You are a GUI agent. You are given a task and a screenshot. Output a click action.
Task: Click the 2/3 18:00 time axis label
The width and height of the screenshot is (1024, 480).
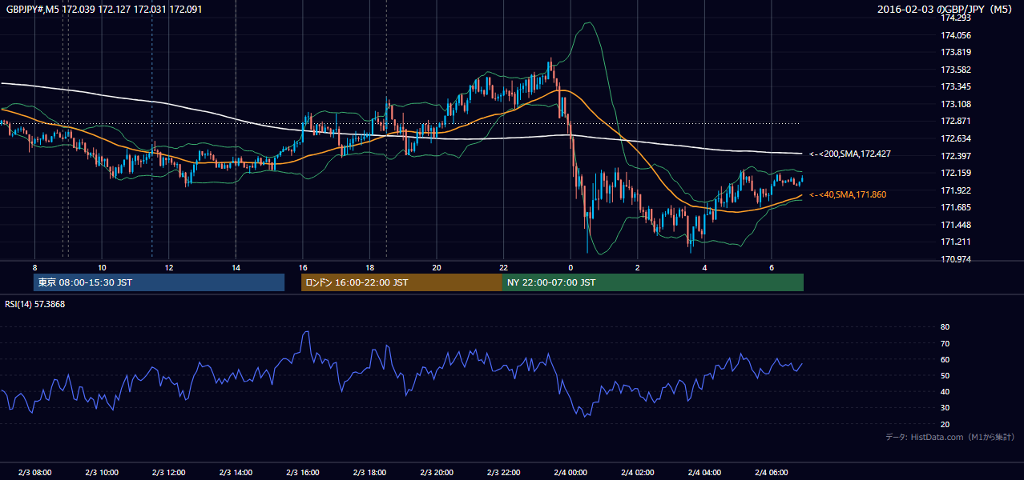point(369,472)
